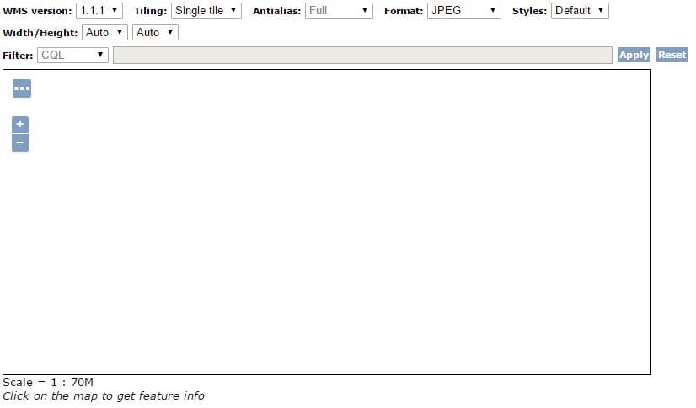Toggle the options toolbar three-dots button

coord(22,89)
